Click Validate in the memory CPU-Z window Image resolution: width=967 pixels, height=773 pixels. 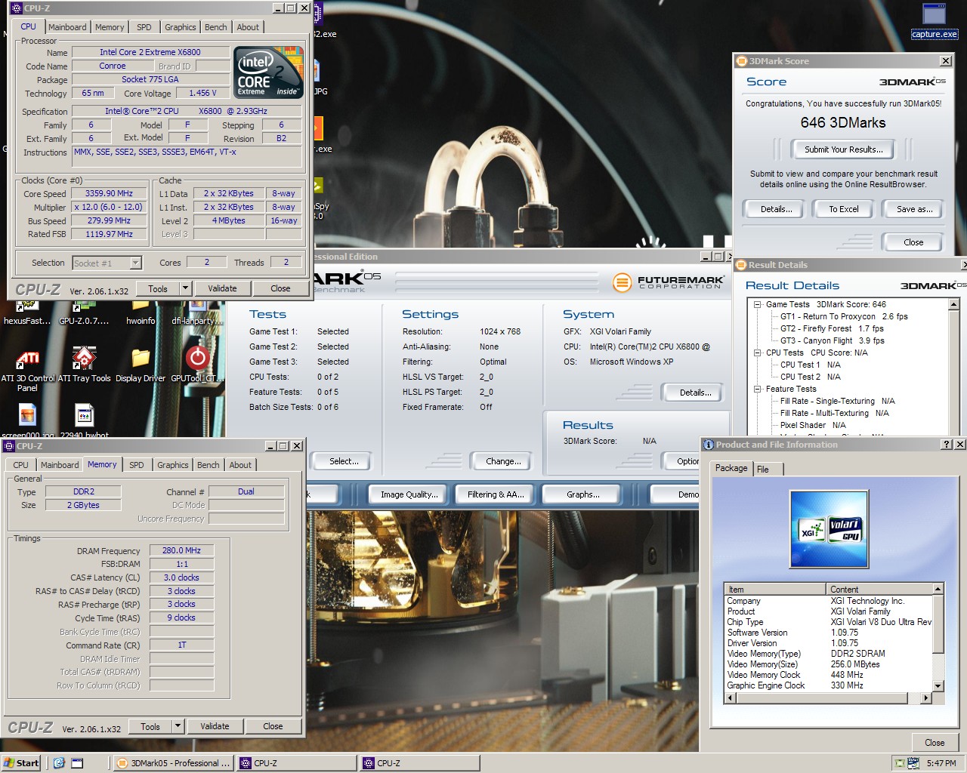215,726
